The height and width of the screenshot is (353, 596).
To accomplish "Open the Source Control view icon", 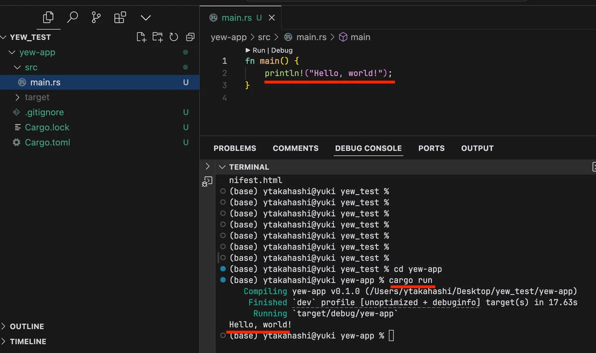I will pyautogui.click(x=96, y=17).
